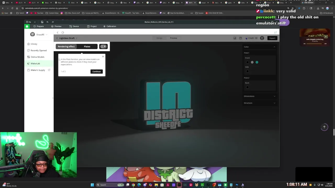Image resolution: width=335 pixels, height=188 pixels.
Task: Open Online Models in the sidebar
Action: point(39,57)
